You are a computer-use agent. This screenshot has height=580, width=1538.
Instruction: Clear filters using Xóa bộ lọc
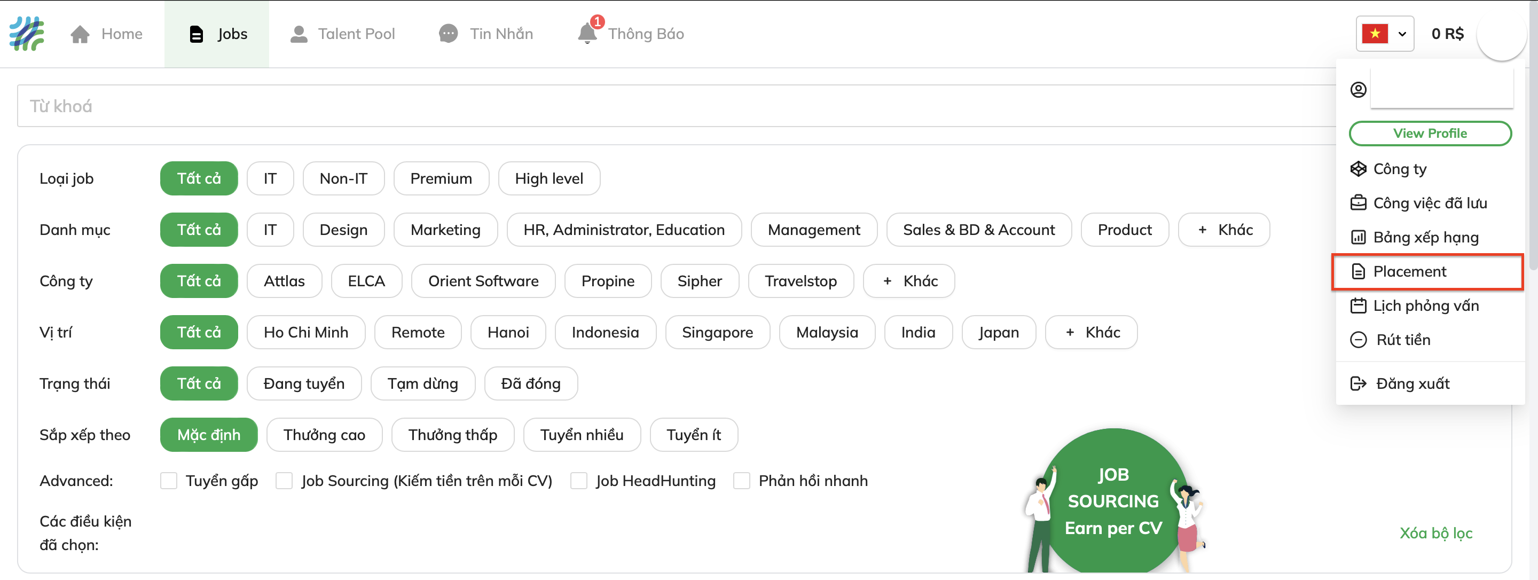point(1436,533)
